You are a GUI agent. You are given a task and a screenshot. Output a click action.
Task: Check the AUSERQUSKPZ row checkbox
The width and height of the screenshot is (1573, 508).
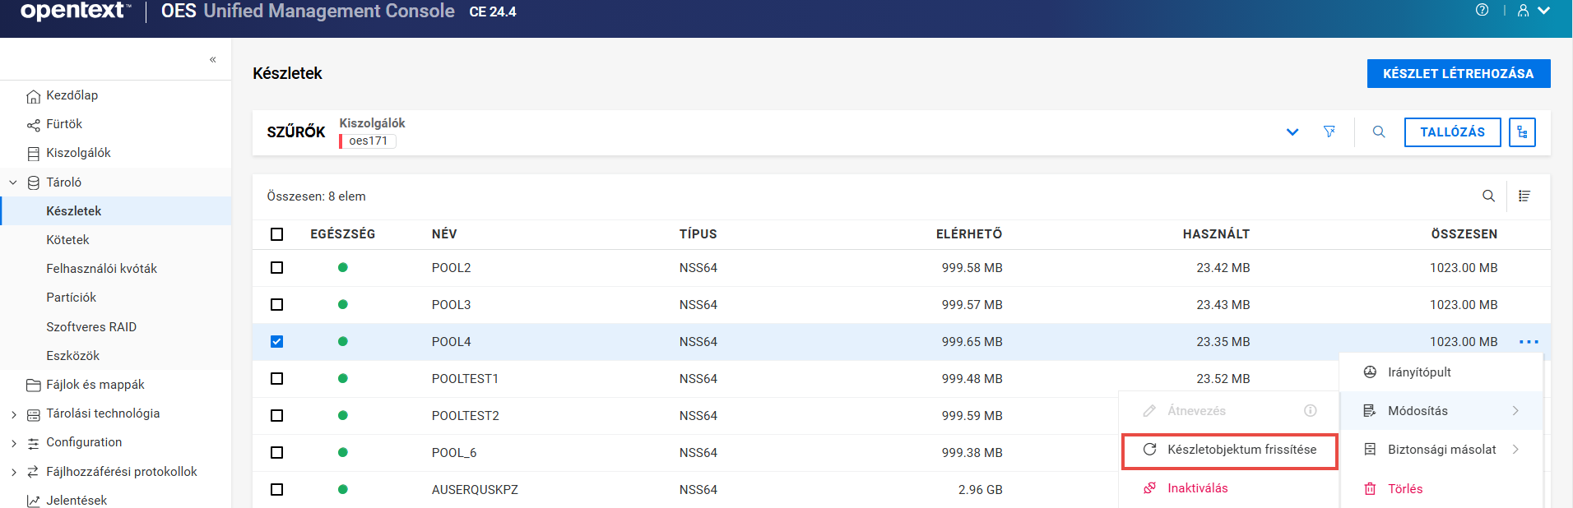[276, 490]
